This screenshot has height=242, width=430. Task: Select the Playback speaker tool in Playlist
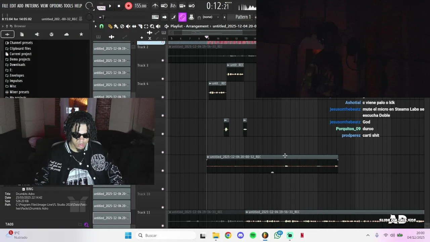point(158,26)
